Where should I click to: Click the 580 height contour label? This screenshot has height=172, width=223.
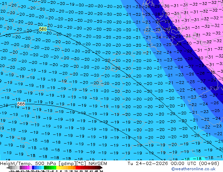point(43,29)
